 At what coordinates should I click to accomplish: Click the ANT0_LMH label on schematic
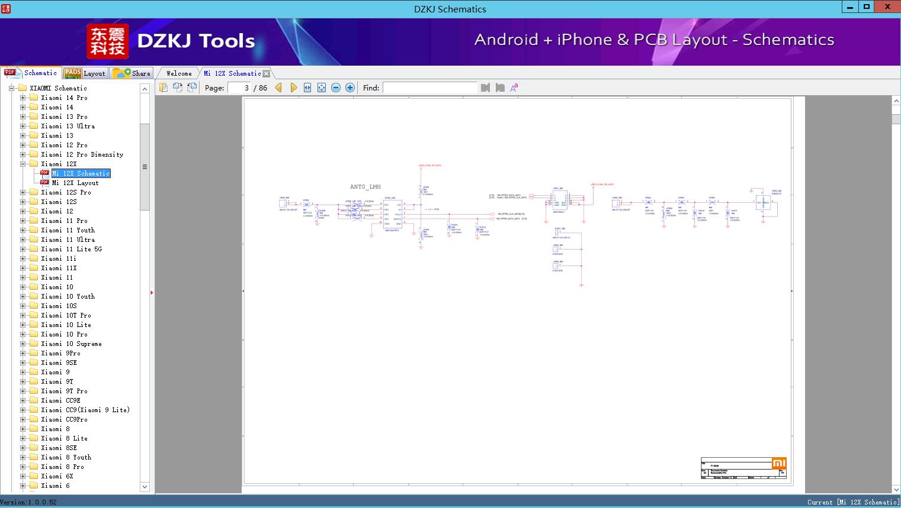365,187
